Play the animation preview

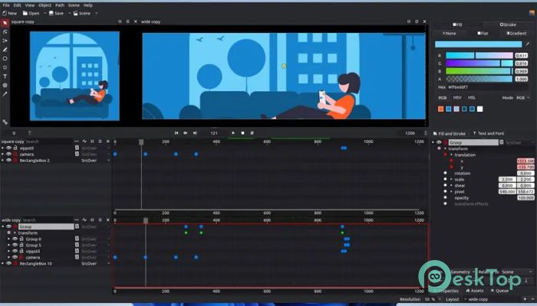233,133
